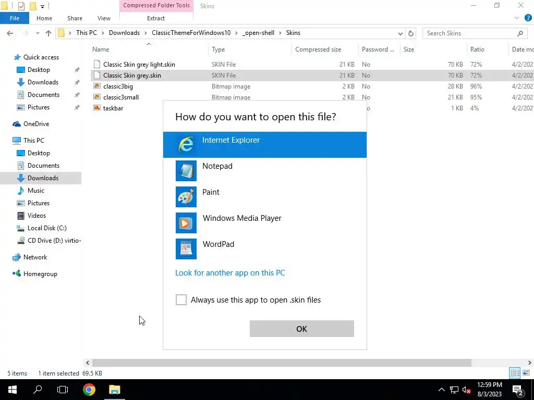Image resolution: width=534 pixels, height=400 pixels.
Task: Open Network in the sidebar
Action: pyautogui.click(x=35, y=257)
